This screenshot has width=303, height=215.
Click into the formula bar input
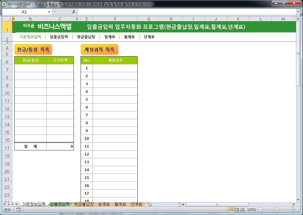click(x=187, y=12)
